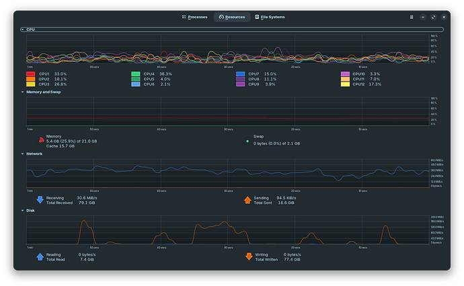Restore the window using the maximize icon
This screenshot has height=286, width=464.
433,17
